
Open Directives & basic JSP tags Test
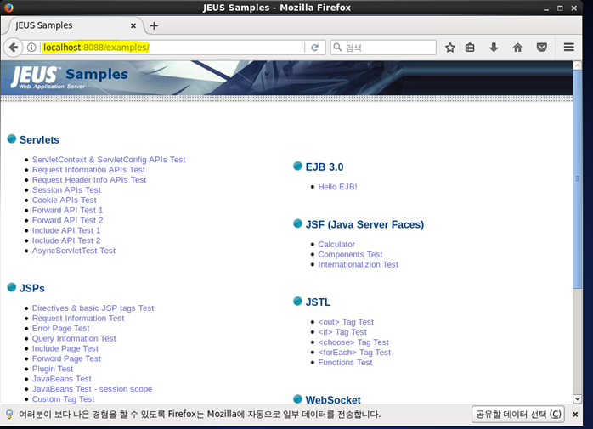pyautogui.click(x=93, y=308)
